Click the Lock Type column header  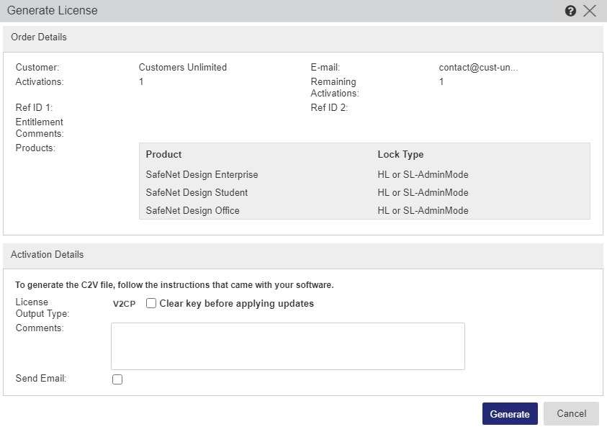pyautogui.click(x=400, y=155)
